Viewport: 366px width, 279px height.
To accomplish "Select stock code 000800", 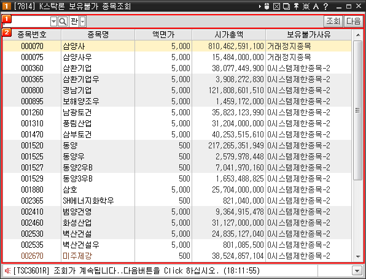I will tap(32, 90).
